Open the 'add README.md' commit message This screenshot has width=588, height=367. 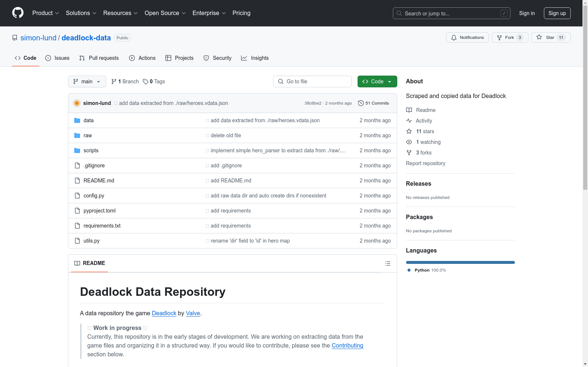231,181
